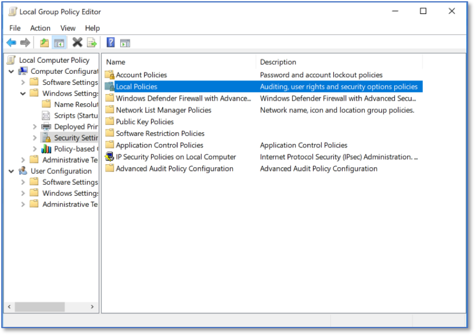Click the Security Settings lock icon in tree
This screenshot has width=475, height=335.
[x=46, y=138]
